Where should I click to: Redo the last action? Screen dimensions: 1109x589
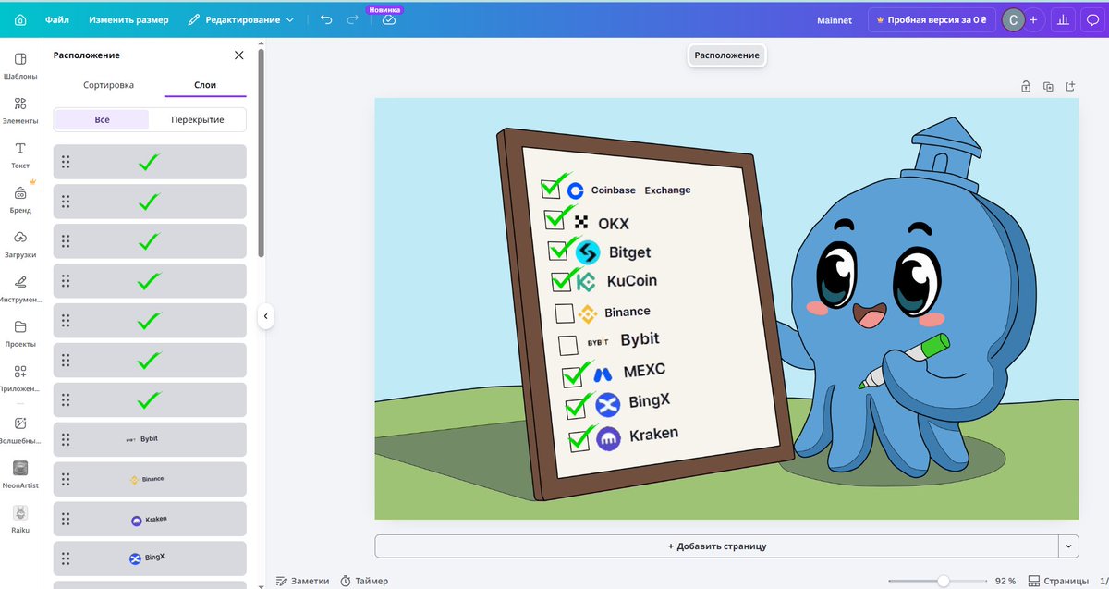point(352,19)
